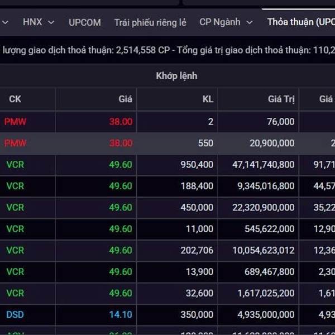335x335 pixels.
Task: Click value 9,345,016,800
Action: (x=266, y=186)
